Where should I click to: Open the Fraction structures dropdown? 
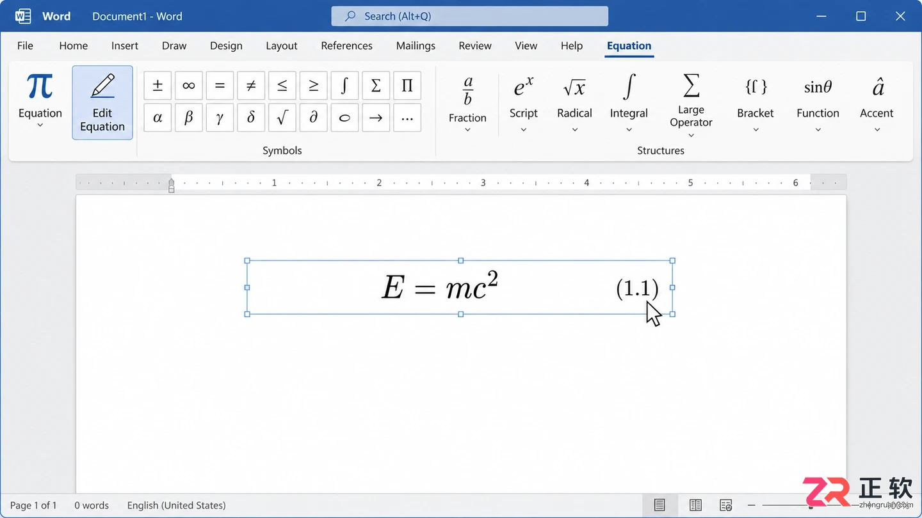click(467, 104)
